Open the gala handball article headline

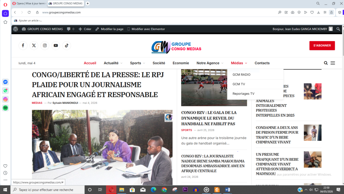pos(209,118)
